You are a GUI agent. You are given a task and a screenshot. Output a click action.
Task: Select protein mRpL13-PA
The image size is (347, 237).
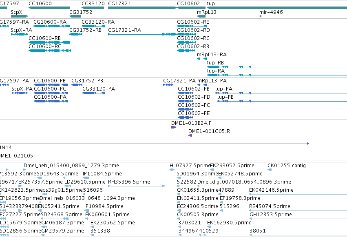[x=212, y=81]
